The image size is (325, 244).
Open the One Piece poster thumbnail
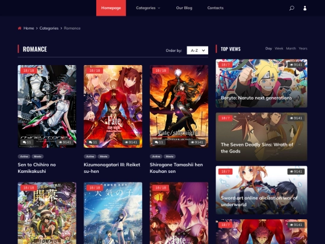pos(47,213)
